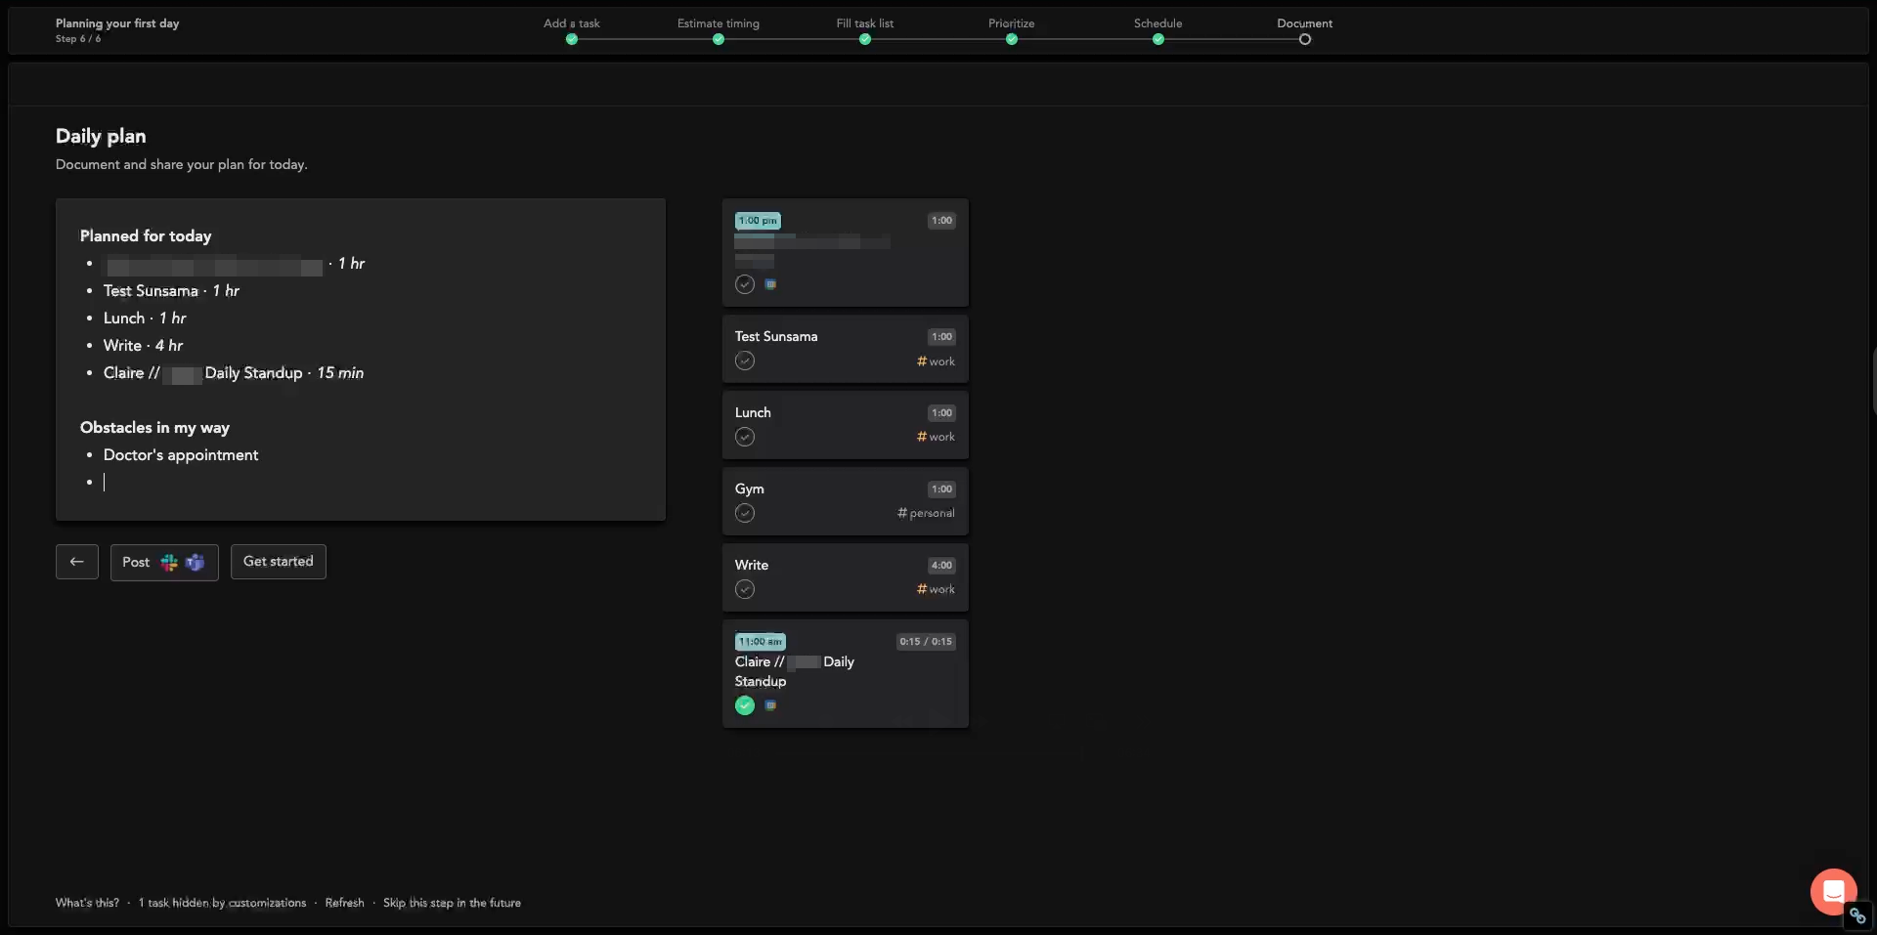Click the Refresh link
1877x935 pixels.
(x=344, y=903)
